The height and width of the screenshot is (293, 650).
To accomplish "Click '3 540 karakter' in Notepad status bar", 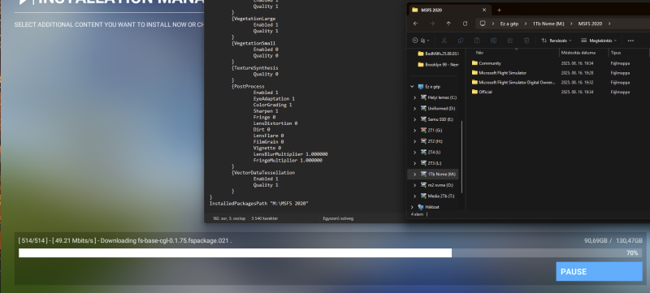I will (x=265, y=218).
